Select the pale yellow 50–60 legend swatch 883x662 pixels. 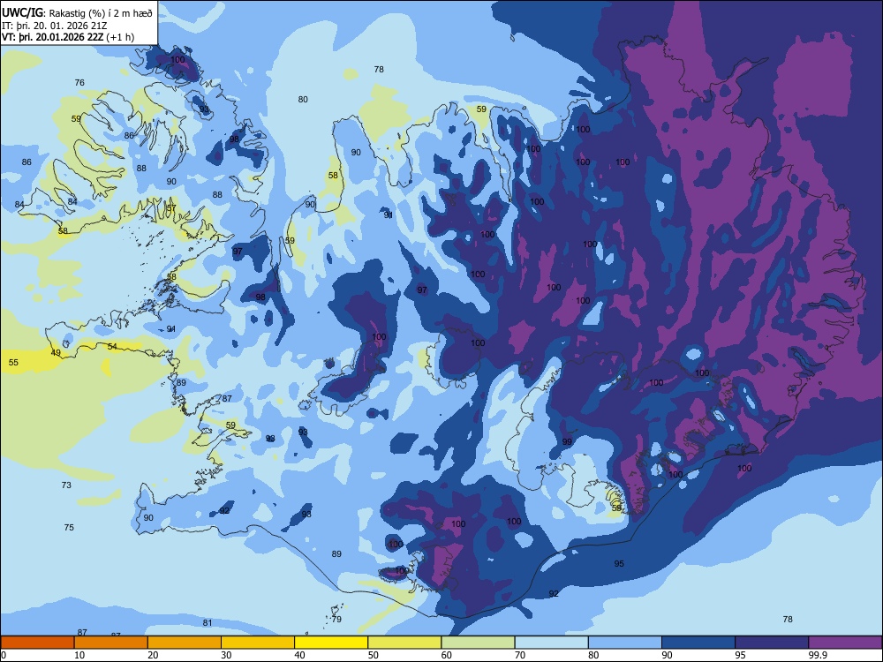[x=404, y=643]
